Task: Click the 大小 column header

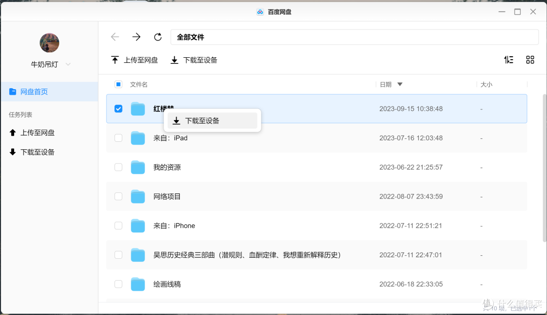Action: [x=486, y=85]
